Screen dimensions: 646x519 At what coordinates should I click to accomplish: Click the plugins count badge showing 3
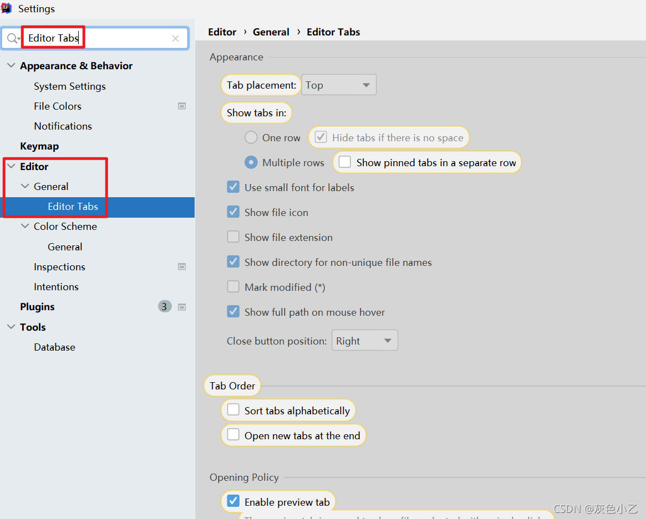point(164,306)
